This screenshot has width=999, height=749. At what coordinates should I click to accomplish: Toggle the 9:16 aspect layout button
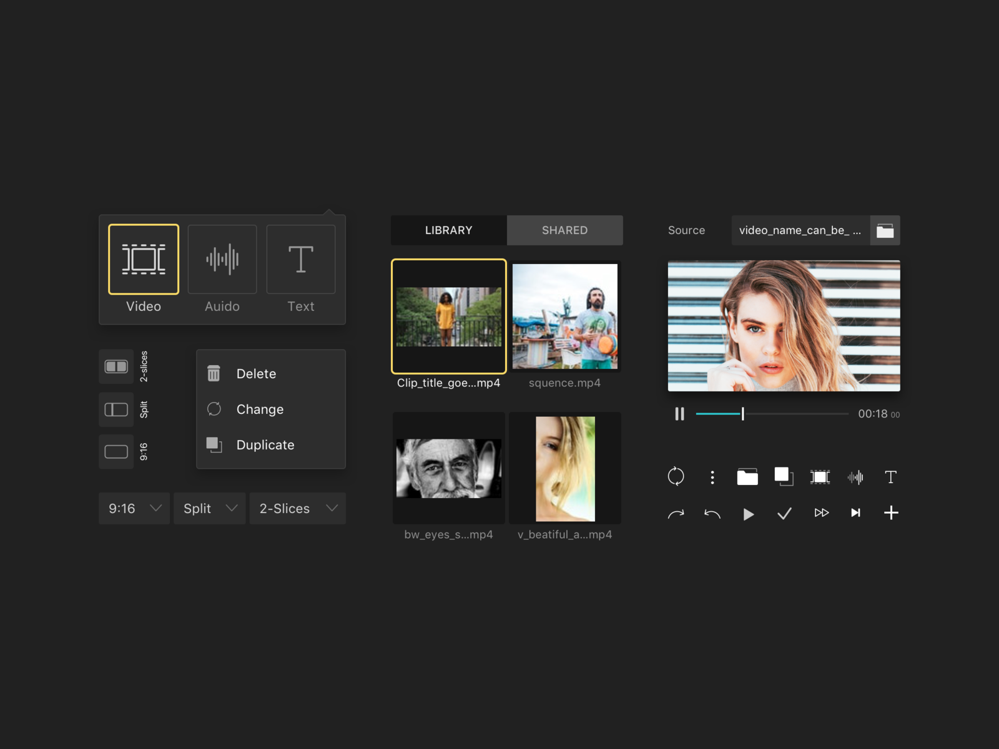116,451
